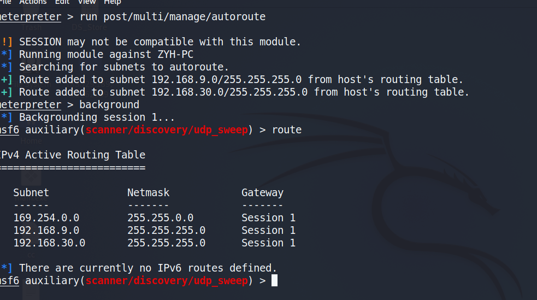
Task: Click the Home folder desktop icon
Action: pos(31,141)
